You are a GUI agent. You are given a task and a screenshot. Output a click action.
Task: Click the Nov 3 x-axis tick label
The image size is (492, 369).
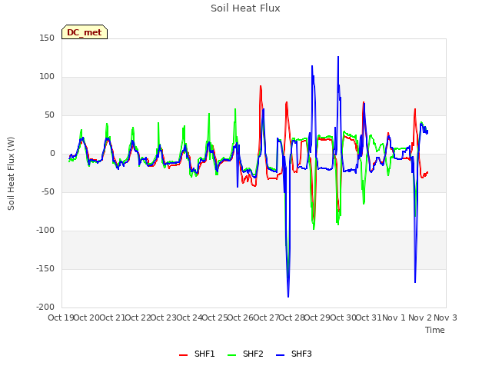click(x=445, y=317)
